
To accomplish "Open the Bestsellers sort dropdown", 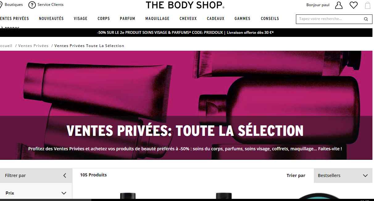I will [x=343, y=175].
